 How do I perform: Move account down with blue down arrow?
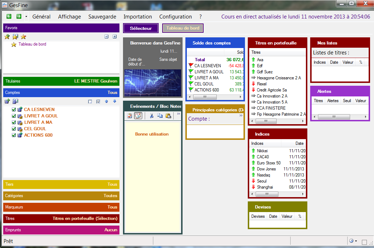[114, 101]
